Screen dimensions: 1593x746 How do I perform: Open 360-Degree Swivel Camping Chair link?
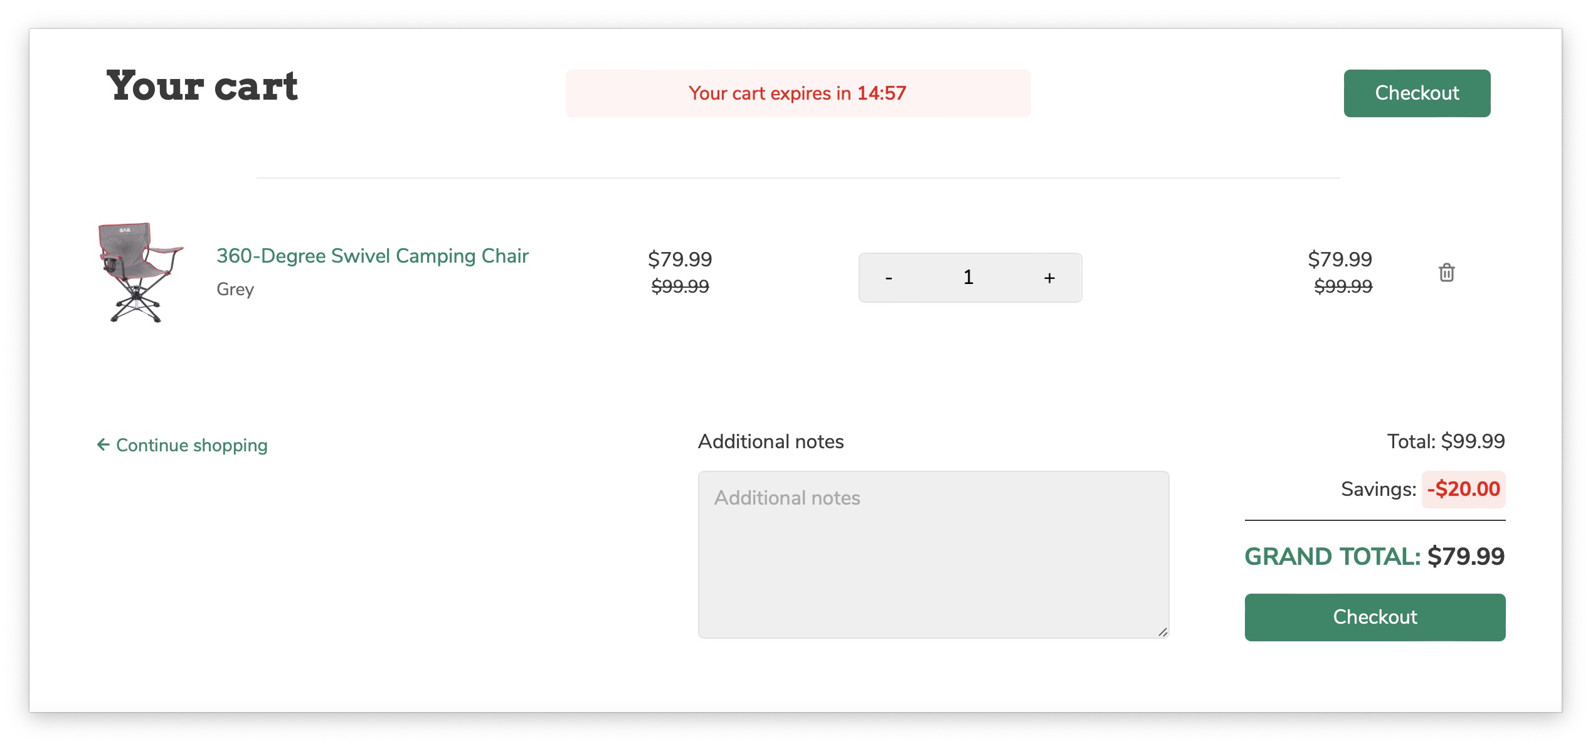click(x=373, y=256)
